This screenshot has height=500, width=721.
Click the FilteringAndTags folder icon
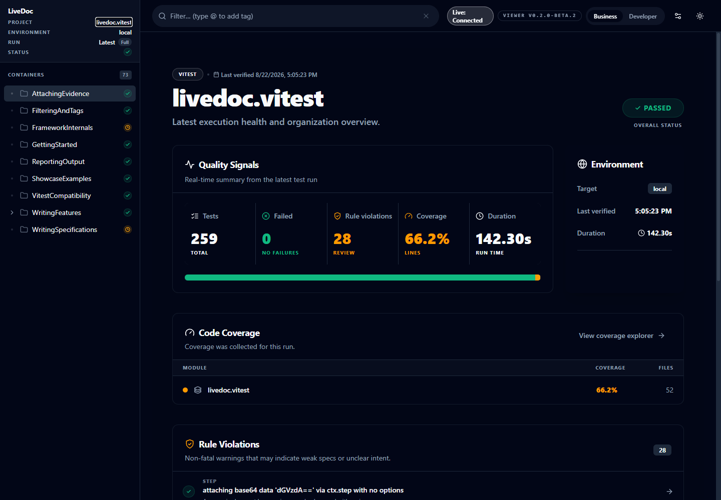click(x=24, y=110)
